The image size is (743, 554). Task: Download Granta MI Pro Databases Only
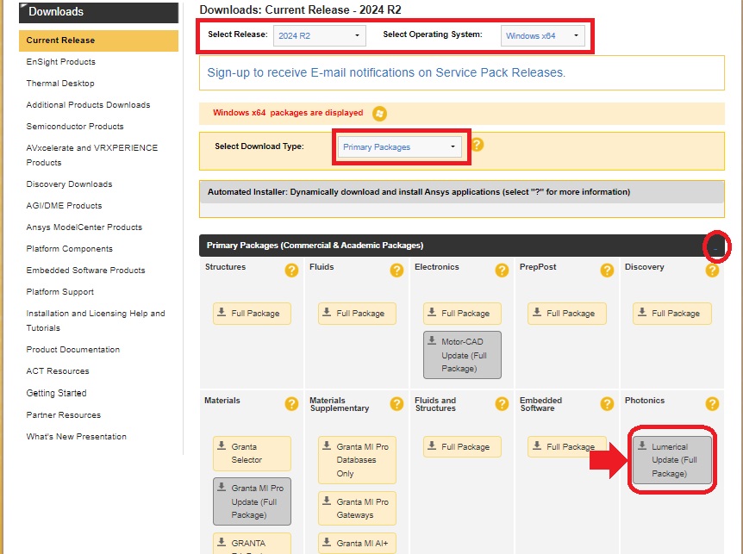coord(358,460)
